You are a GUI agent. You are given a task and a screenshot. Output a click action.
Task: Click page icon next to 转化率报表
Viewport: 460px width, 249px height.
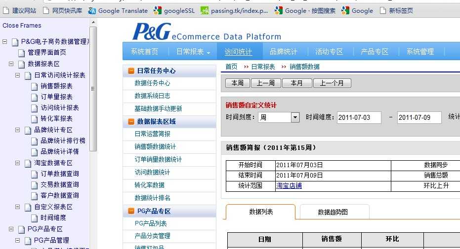[34, 119]
